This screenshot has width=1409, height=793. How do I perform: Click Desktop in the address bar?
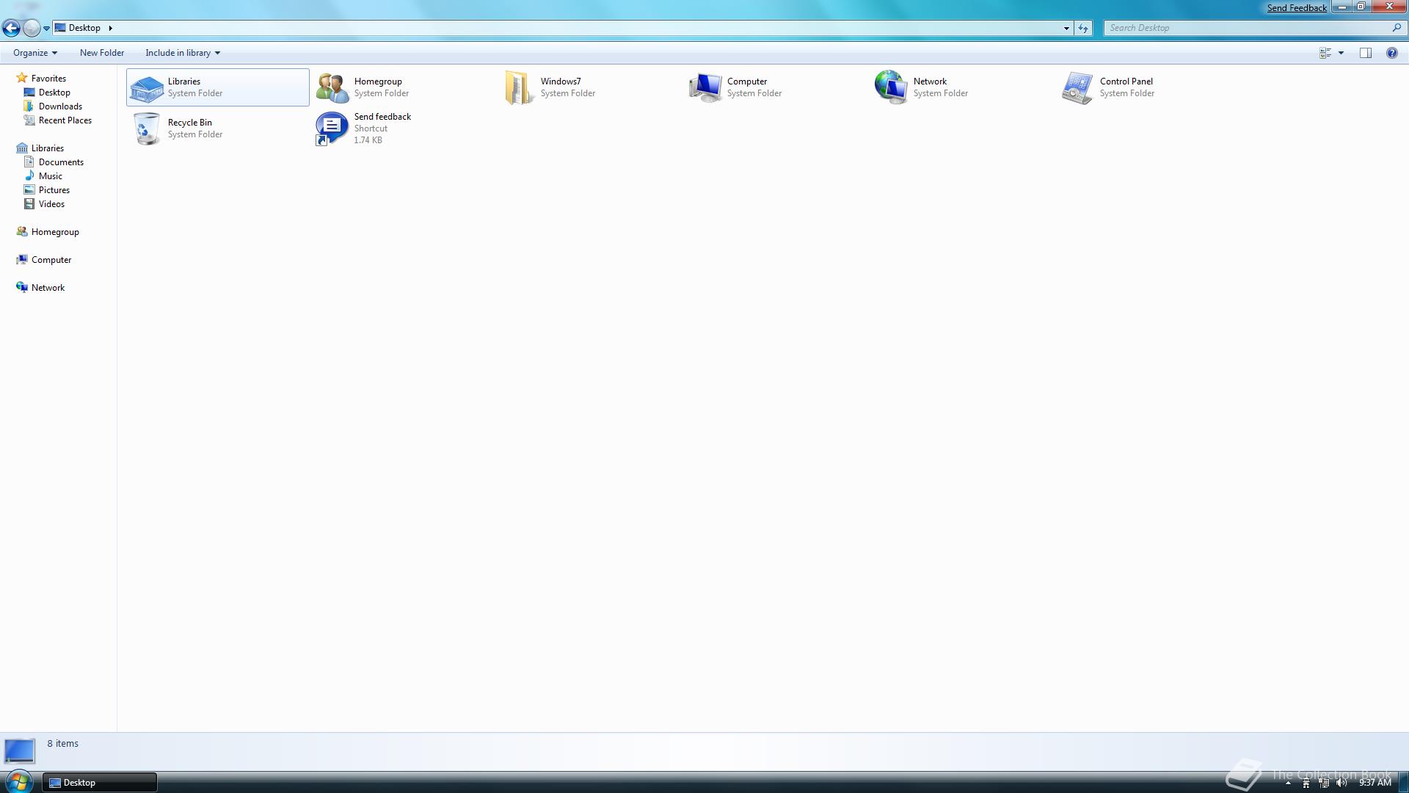[x=84, y=28]
